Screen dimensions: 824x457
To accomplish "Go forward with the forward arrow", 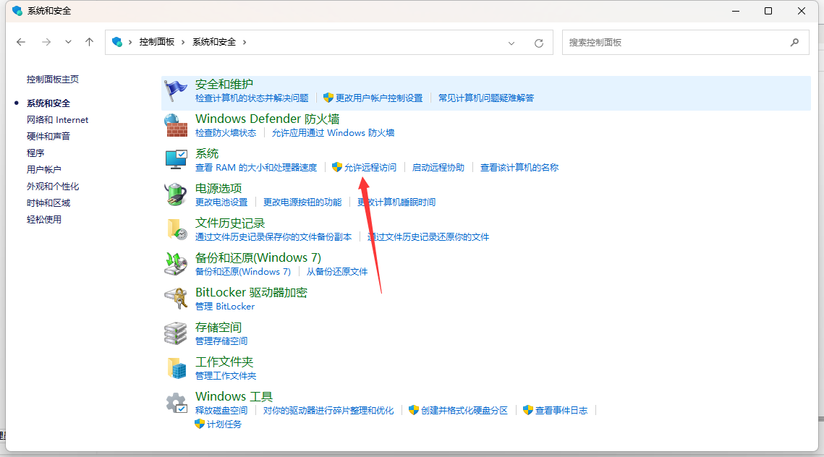I will (46, 42).
